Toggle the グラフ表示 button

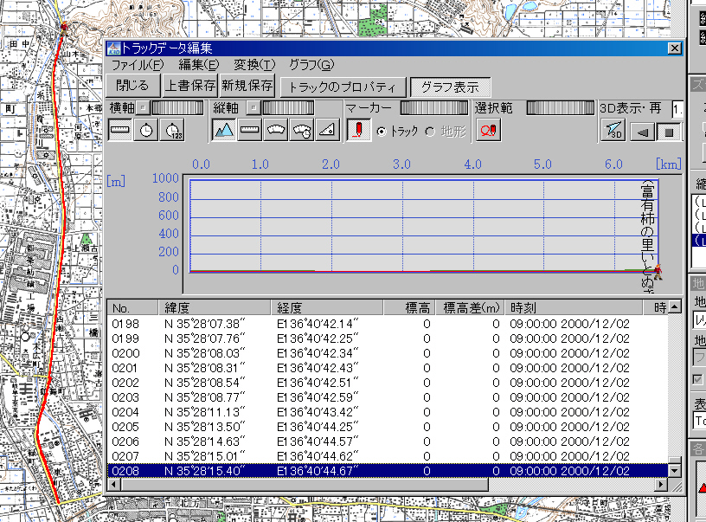450,87
